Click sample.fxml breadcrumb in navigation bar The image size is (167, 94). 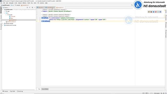[x=25, y=5]
